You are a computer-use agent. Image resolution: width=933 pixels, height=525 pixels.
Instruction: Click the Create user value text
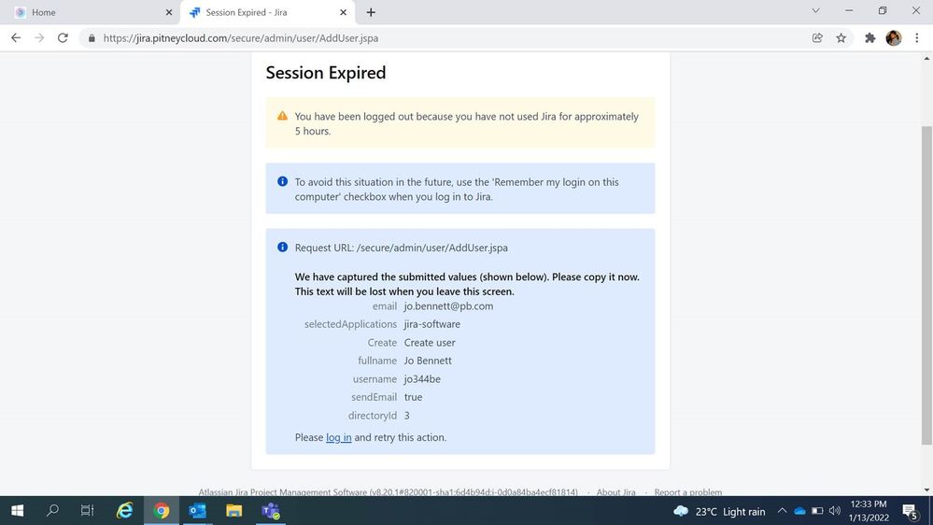pos(430,342)
